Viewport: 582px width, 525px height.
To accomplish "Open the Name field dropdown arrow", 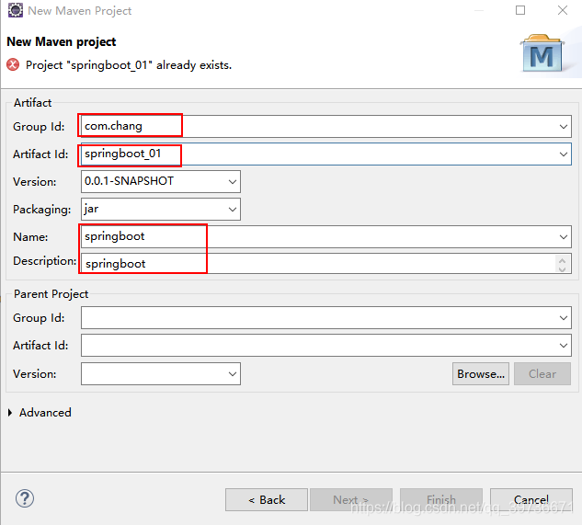I will pyautogui.click(x=563, y=237).
